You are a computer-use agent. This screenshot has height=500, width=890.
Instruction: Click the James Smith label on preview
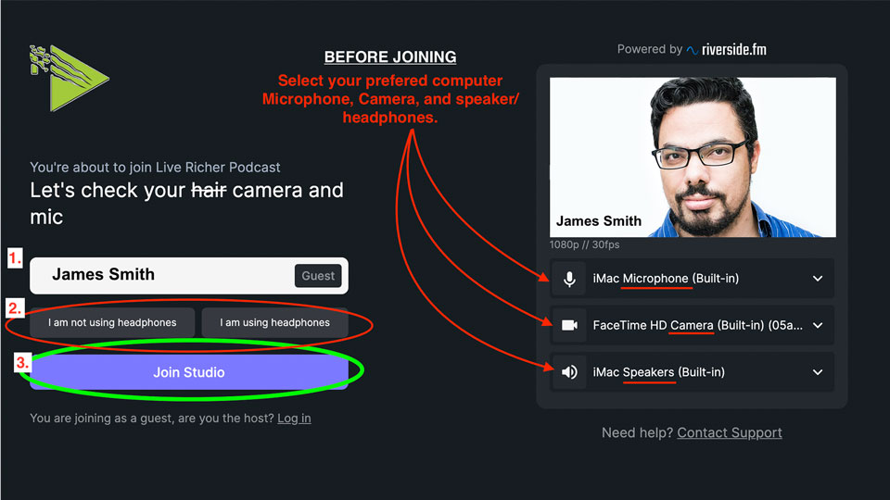coord(599,221)
